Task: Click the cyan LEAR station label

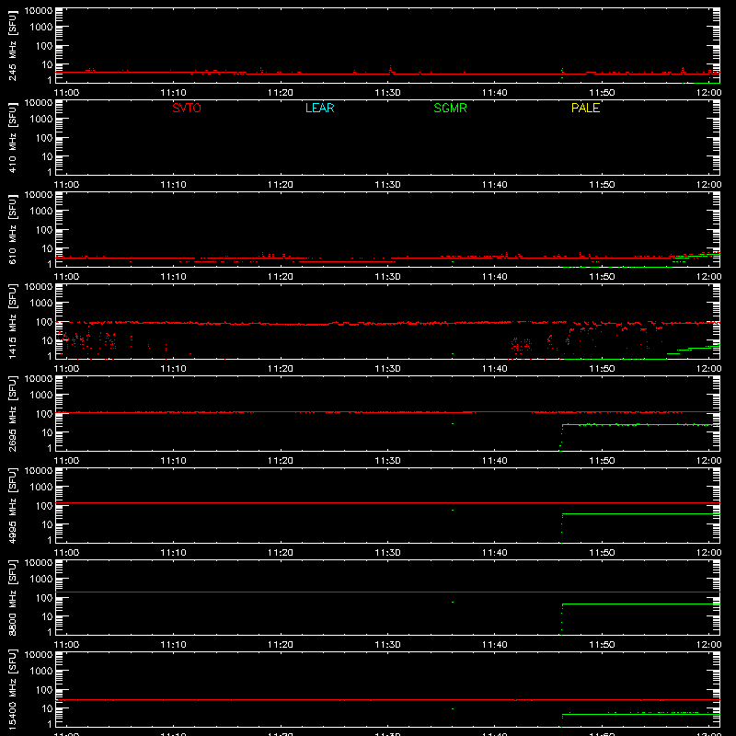Action: pos(319,108)
